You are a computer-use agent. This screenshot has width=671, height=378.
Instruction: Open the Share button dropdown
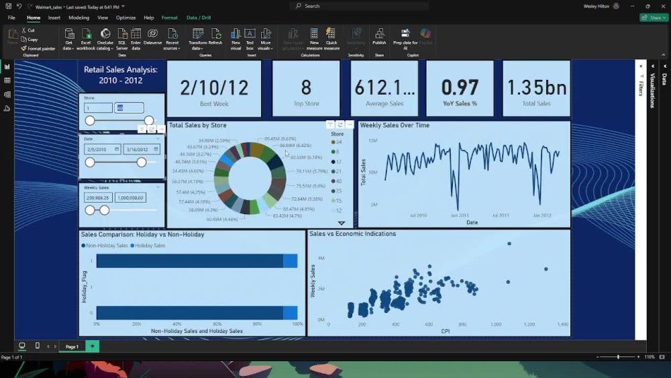[x=654, y=17]
